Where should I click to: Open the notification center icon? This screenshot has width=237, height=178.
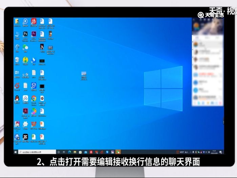point(221,152)
